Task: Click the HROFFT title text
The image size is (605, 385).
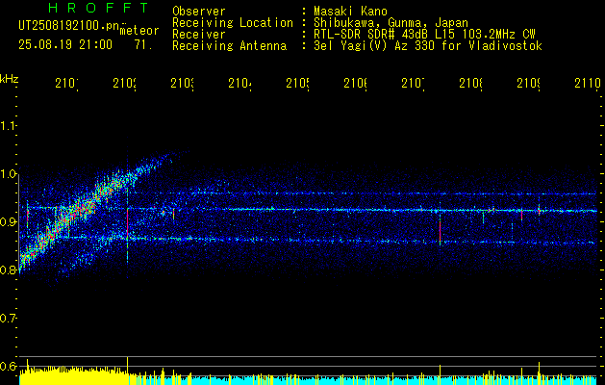Action: (x=98, y=8)
